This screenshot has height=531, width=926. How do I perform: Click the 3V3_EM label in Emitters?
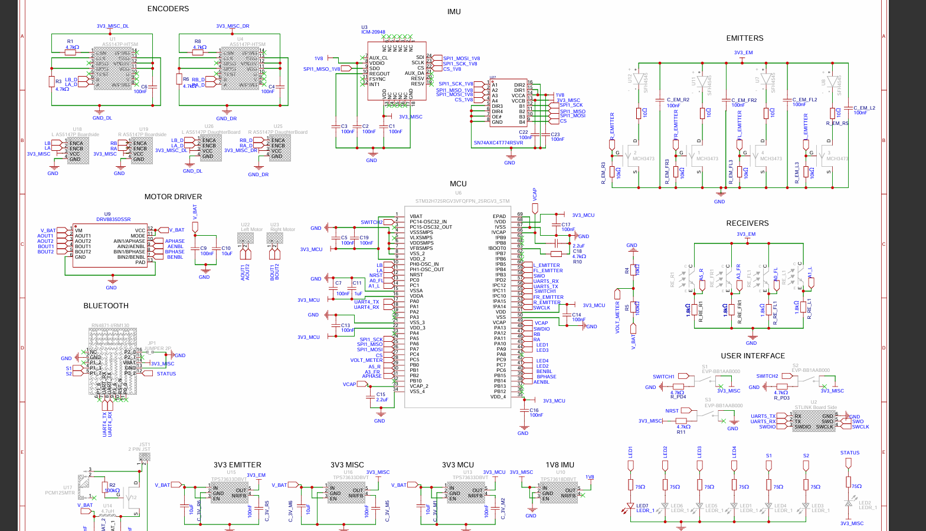(743, 52)
